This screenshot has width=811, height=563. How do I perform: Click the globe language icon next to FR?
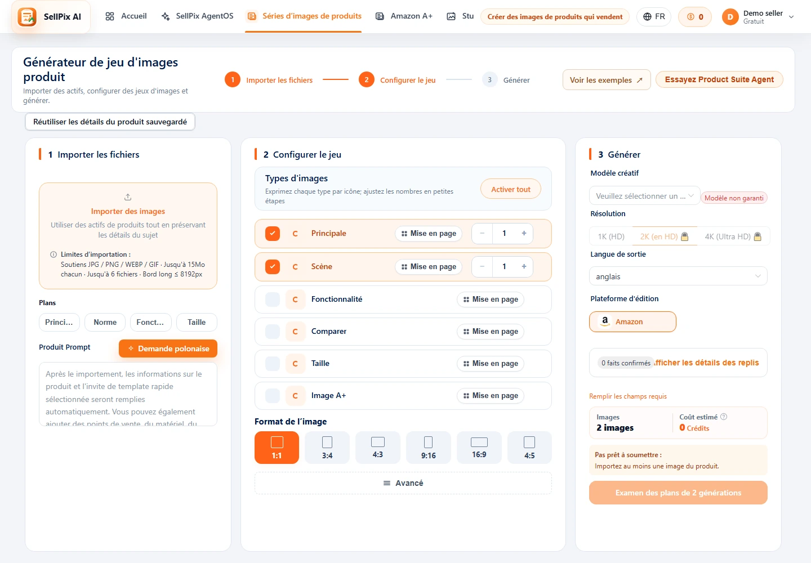648,17
